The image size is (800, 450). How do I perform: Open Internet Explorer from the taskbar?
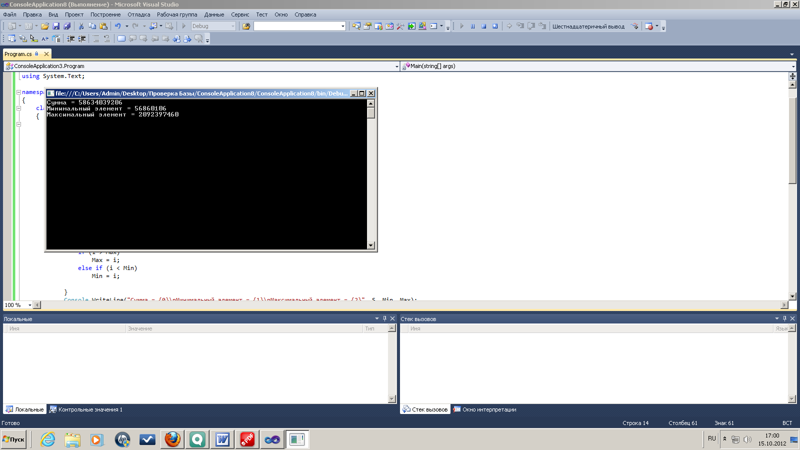(x=47, y=439)
